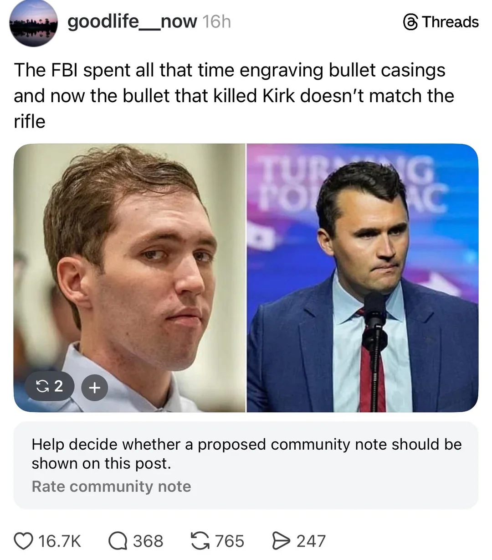The width and height of the screenshot is (492, 560).
Task: Click the post text about FBI
Action: pyautogui.click(x=234, y=96)
